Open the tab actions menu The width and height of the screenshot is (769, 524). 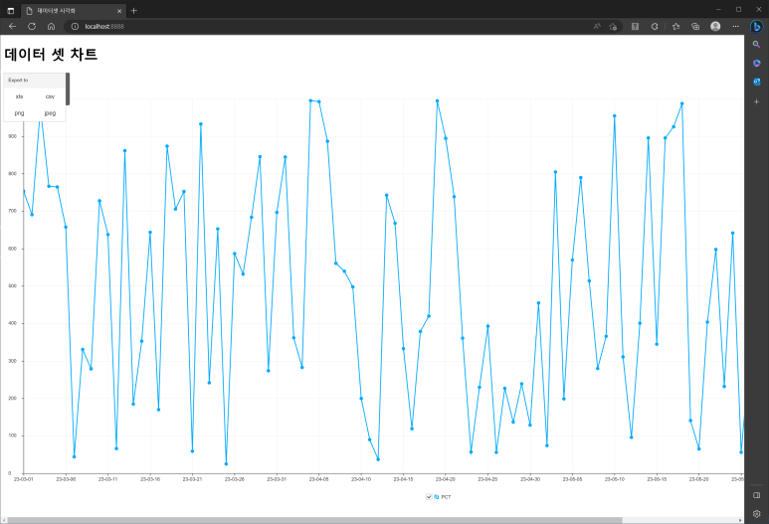(10, 10)
